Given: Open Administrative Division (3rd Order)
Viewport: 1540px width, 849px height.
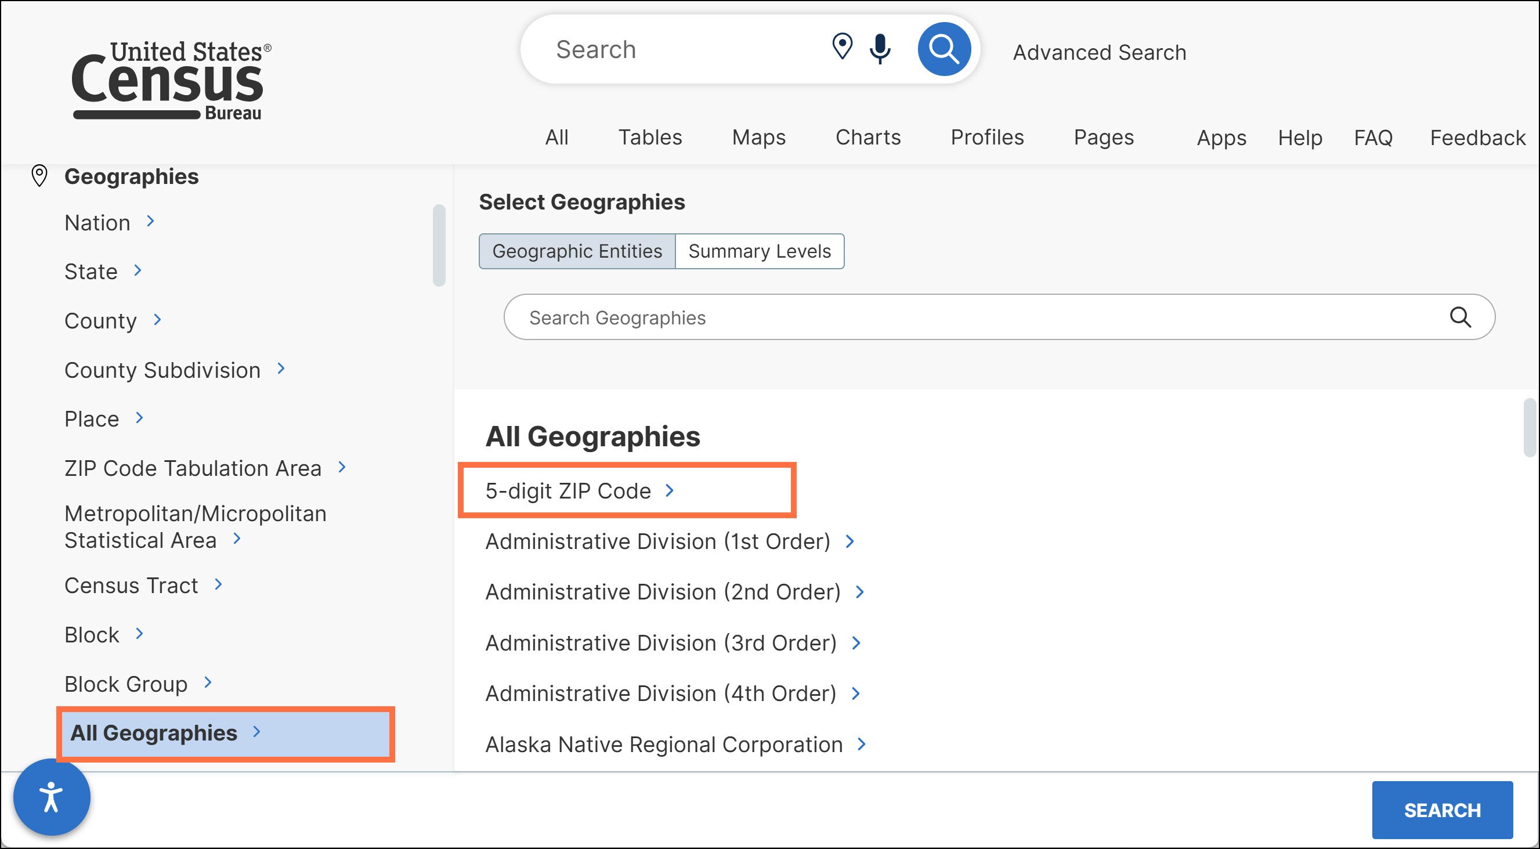Looking at the screenshot, I should click(x=673, y=643).
